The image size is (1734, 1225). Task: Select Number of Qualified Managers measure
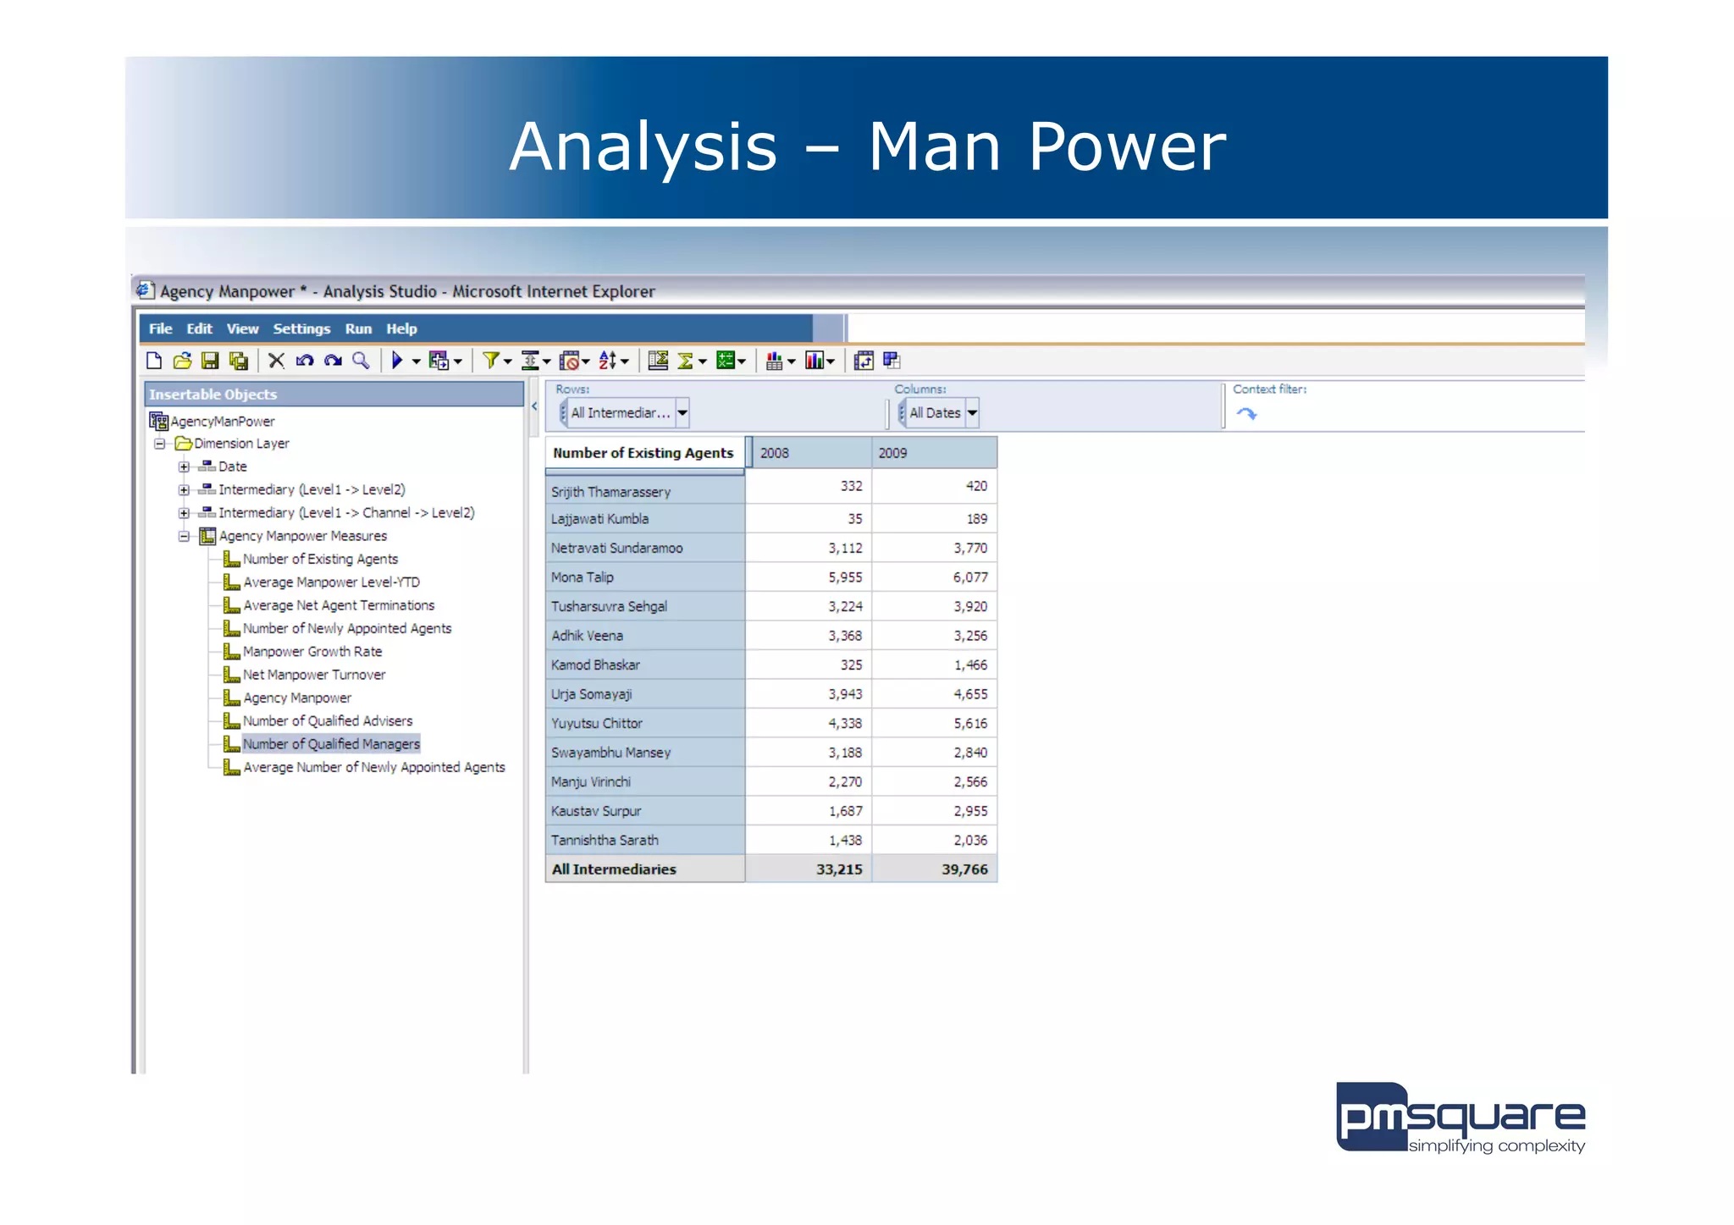pos(331,743)
